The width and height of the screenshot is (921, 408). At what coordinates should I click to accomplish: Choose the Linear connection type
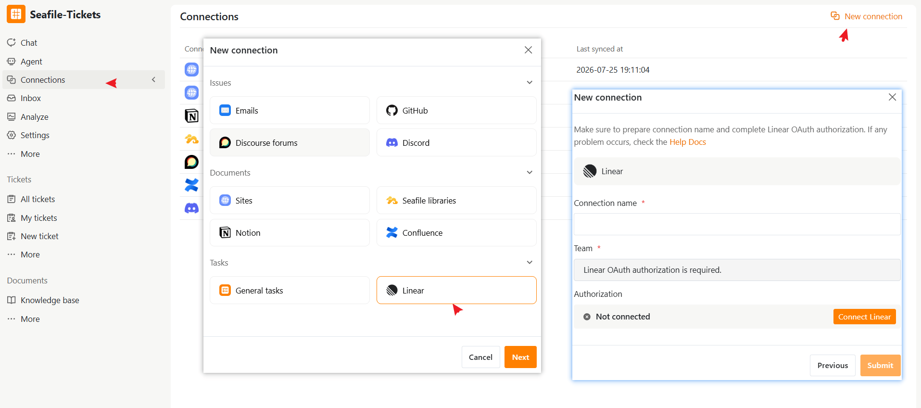tap(456, 291)
